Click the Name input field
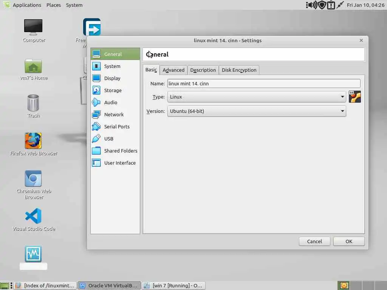Viewport: 387px width, 290px height. 264,83
